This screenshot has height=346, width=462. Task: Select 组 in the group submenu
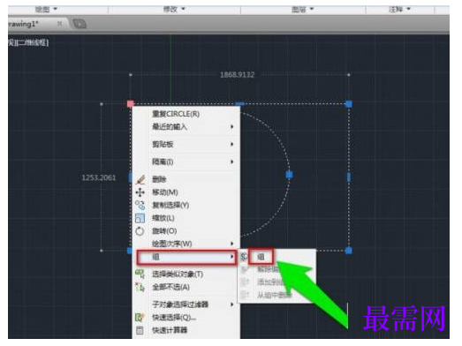(x=261, y=257)
